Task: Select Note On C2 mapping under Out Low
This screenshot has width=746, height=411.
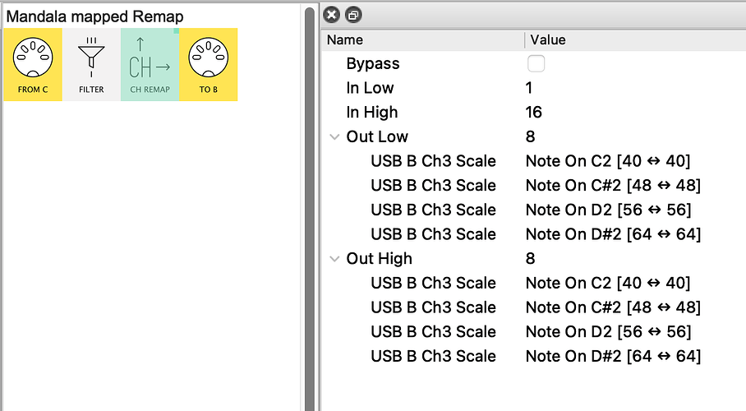Action: [x=607, y=161]
